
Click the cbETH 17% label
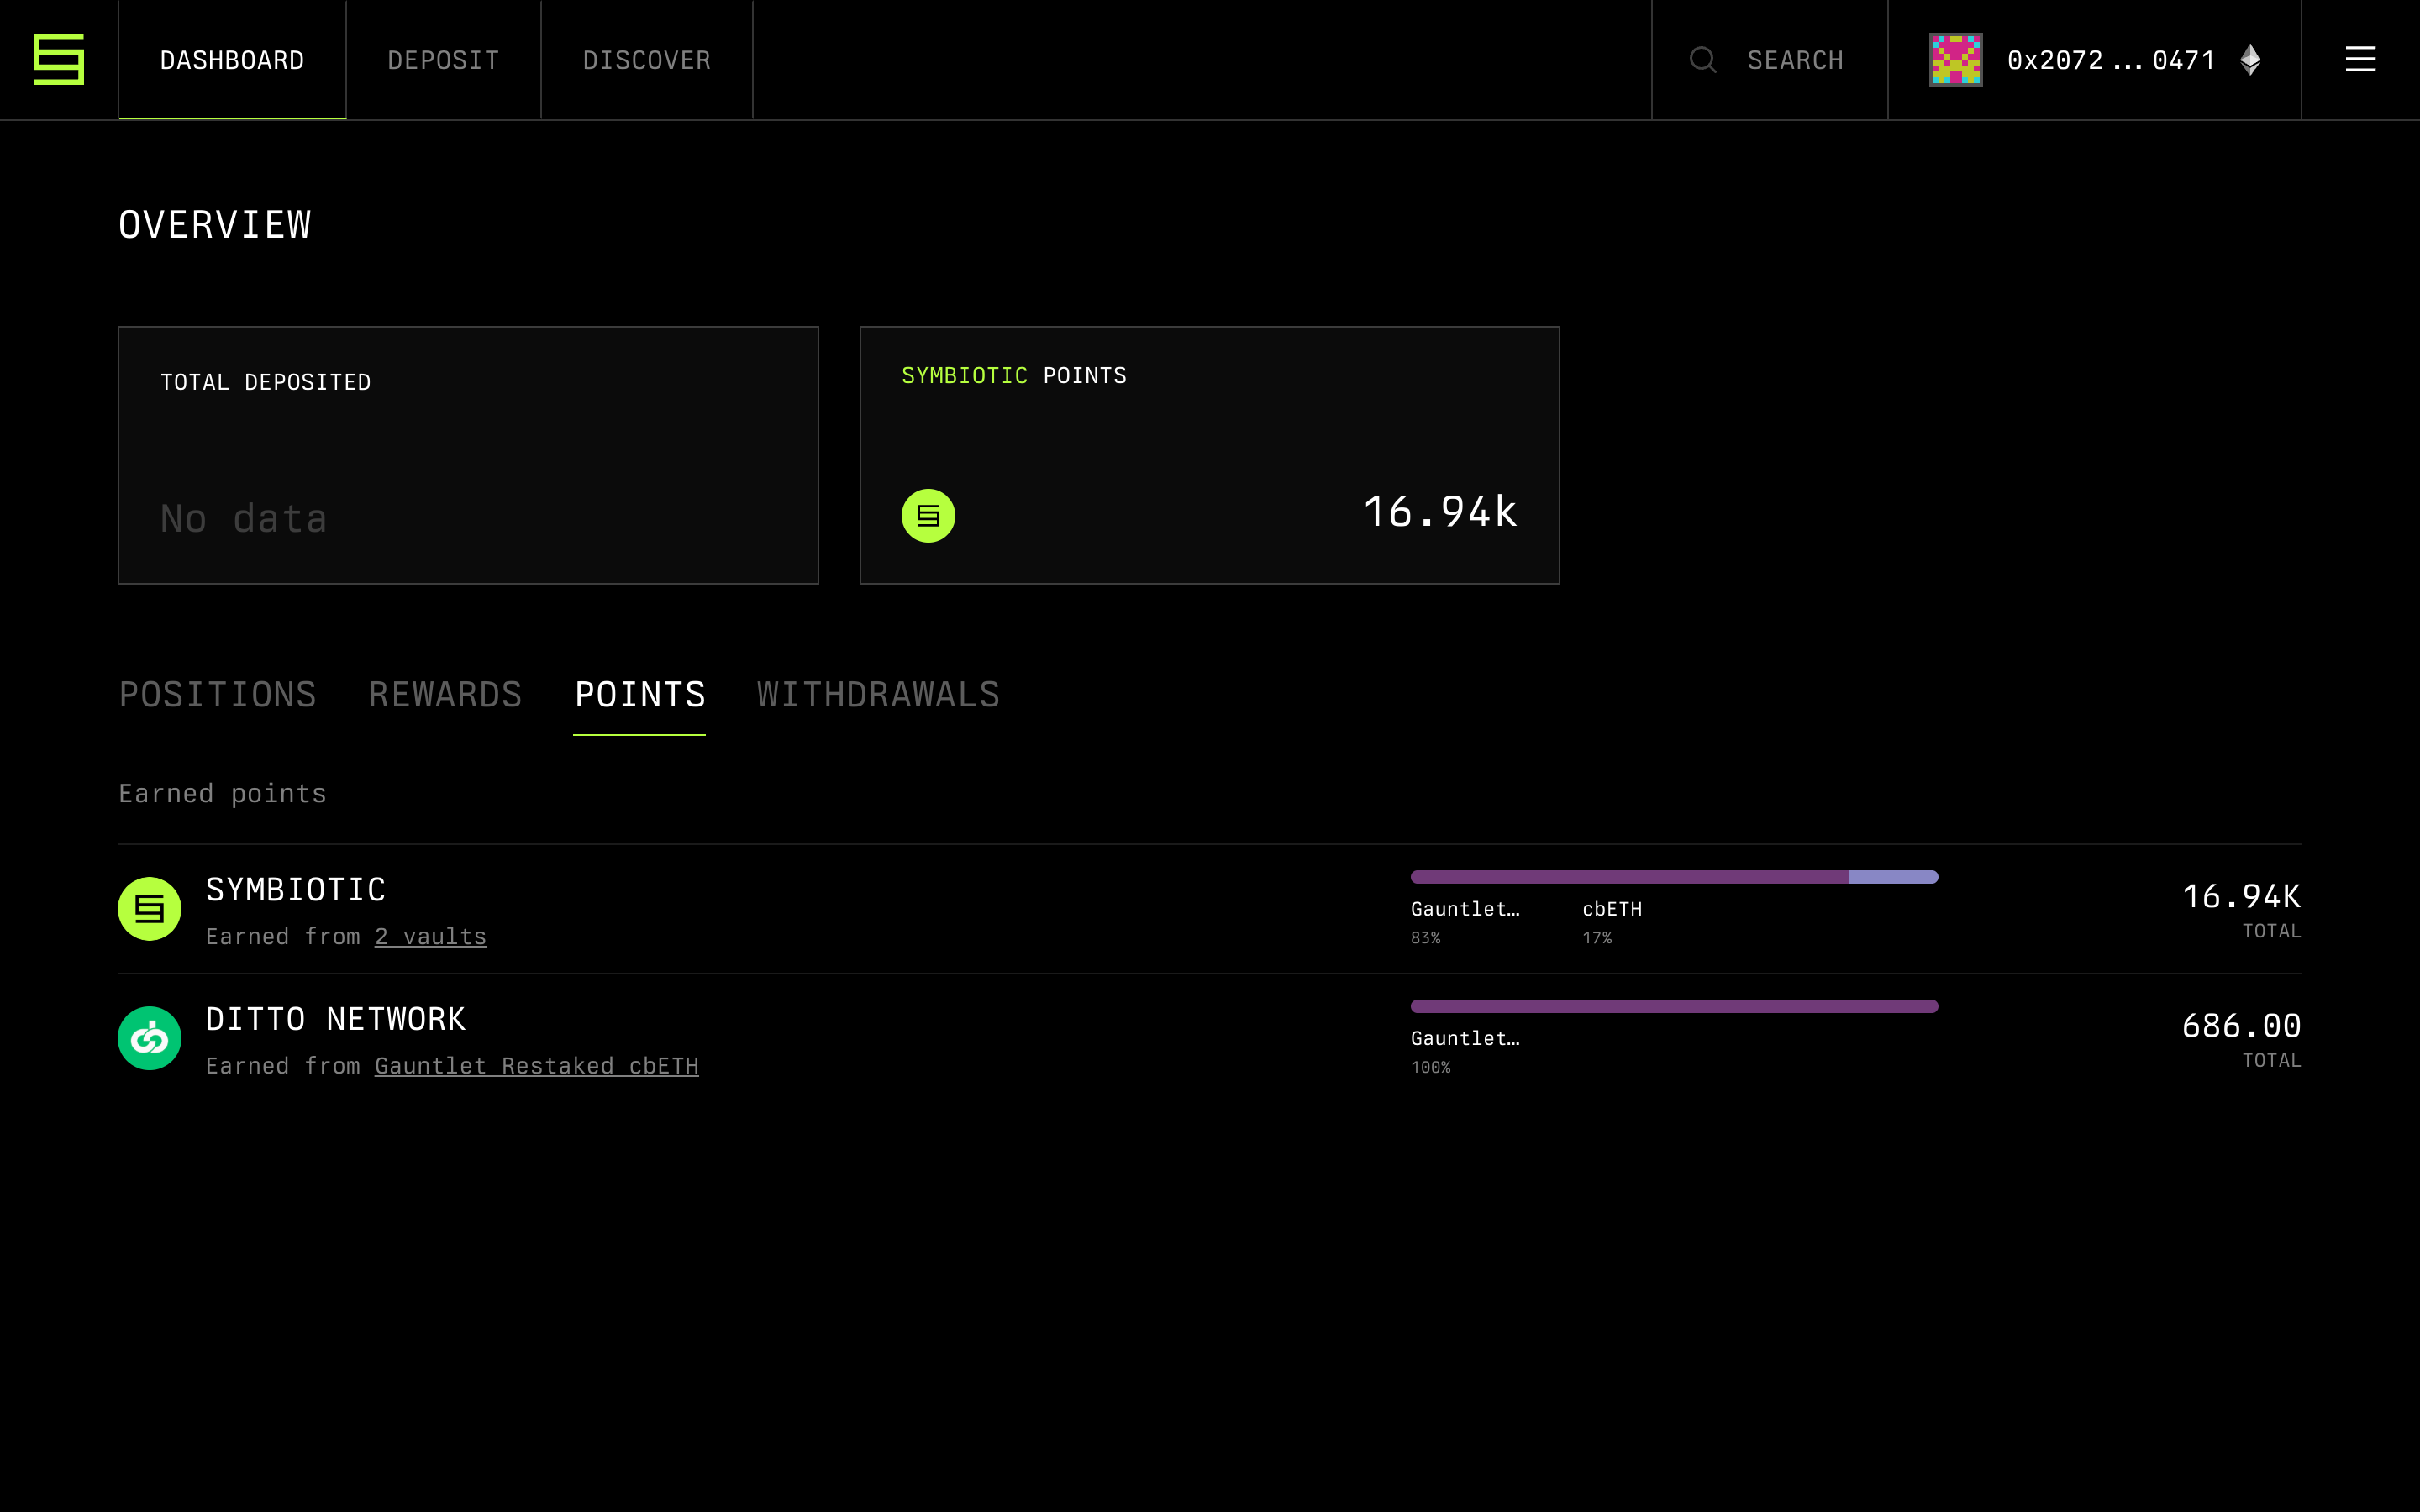[x=1612, y=922]
